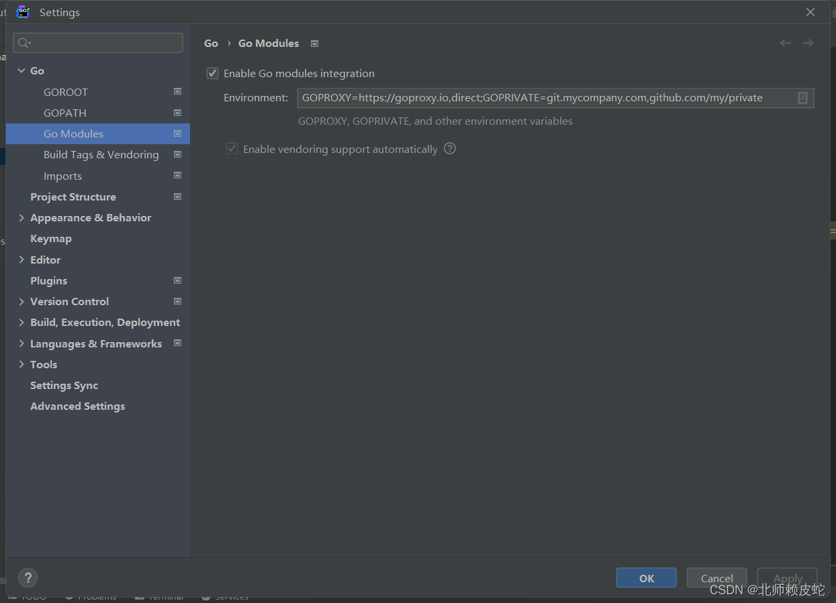Image resolution: width=836 pixels, height=603 pixels.
Task: Click project-level icon beside Plugins
Action: click(177, 280)
